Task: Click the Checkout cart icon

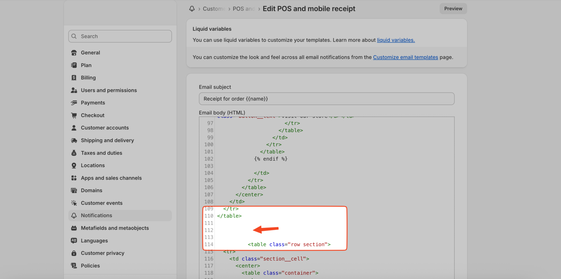Action: point(74,115)
